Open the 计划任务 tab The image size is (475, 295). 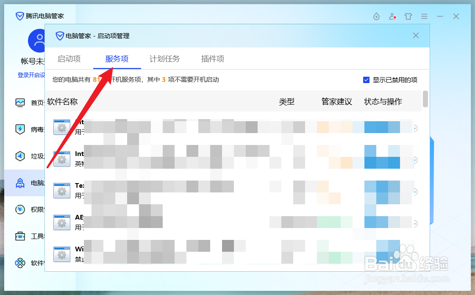tap(165, 59)
